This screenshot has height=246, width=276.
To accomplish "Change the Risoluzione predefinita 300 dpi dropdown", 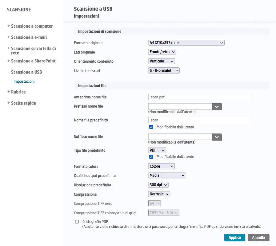I will 158,185.
